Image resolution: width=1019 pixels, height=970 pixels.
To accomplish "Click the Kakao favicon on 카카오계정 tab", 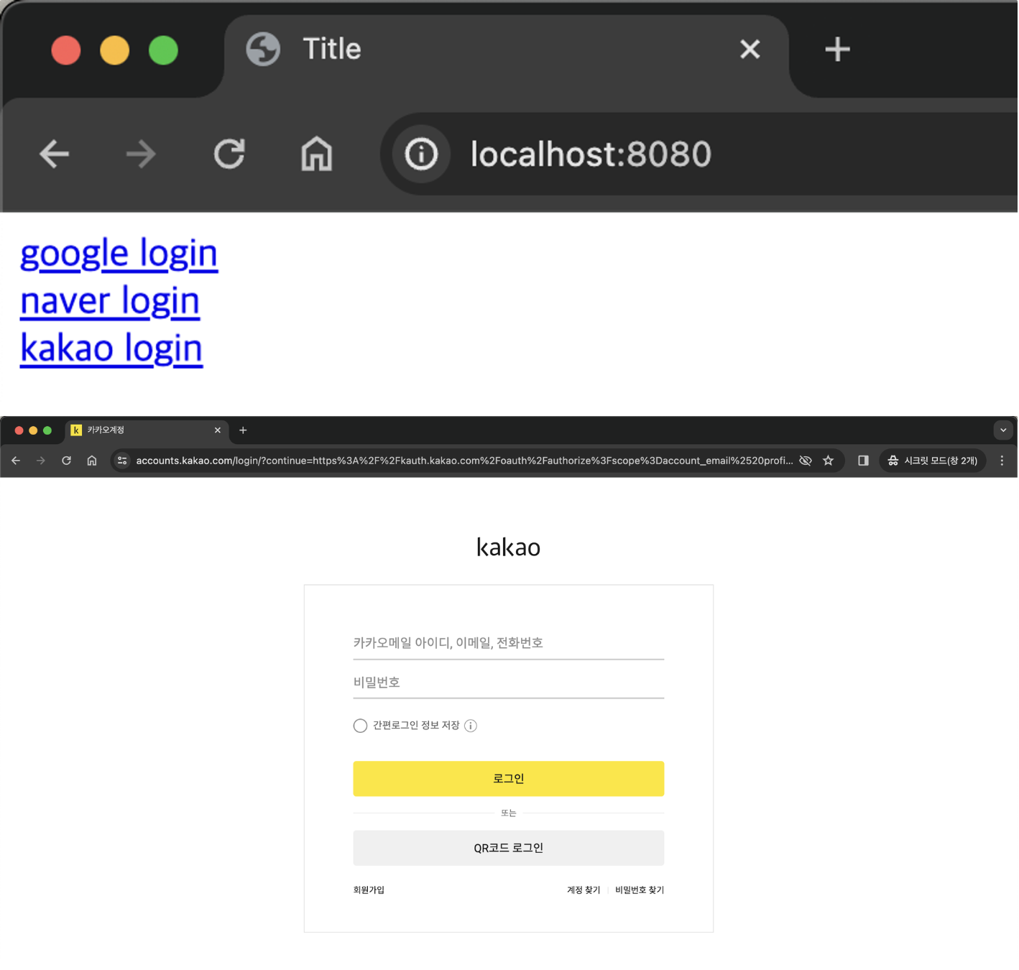I will coord(76,430).
